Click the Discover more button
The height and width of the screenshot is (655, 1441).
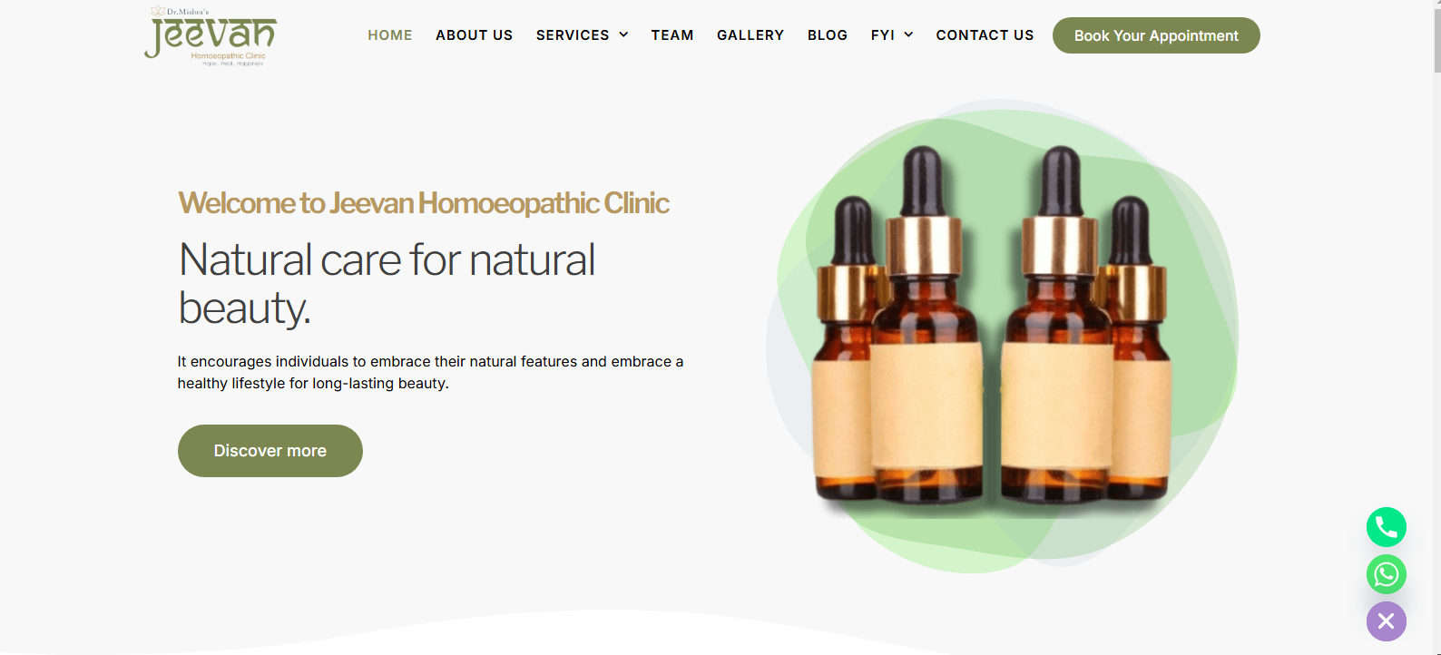(270, 451)
